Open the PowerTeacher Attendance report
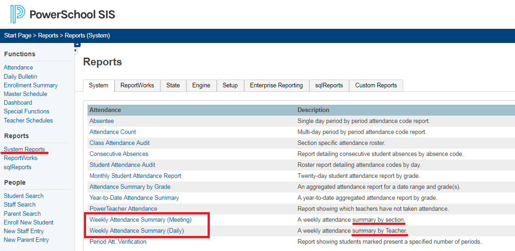The image size is (515, 251). point(124,209)
